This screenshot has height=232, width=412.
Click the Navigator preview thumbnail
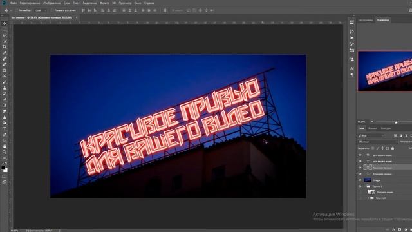click(x=385, y=71)
